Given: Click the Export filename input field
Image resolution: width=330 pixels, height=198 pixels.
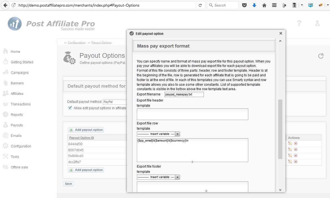Looking at the screenshot, I should click(x=184, y=95).
